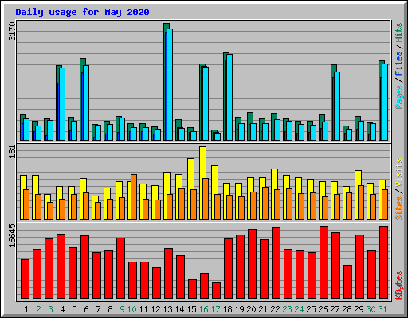Image resolution: width=408 pixels, height=318 pixels.
Task: Click the 181 y-axis value
Action: point(12,152)
